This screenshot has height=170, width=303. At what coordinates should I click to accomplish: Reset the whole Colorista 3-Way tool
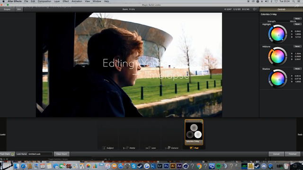pyautogui.click(x=297, y=18)
